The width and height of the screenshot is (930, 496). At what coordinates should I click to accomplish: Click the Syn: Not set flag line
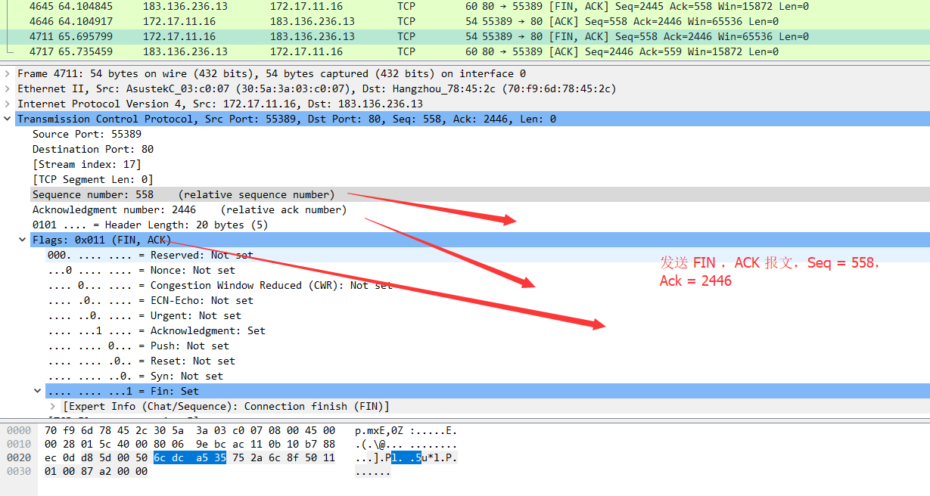135,376
